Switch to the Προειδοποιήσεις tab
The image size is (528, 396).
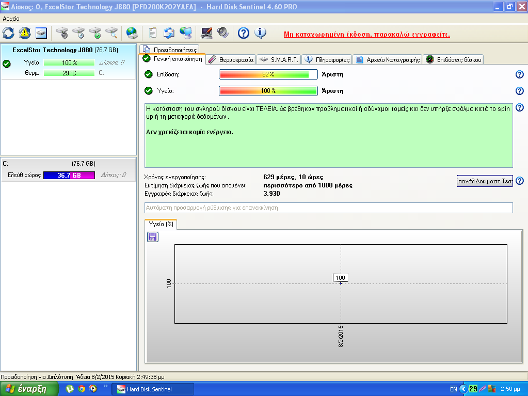170,50
